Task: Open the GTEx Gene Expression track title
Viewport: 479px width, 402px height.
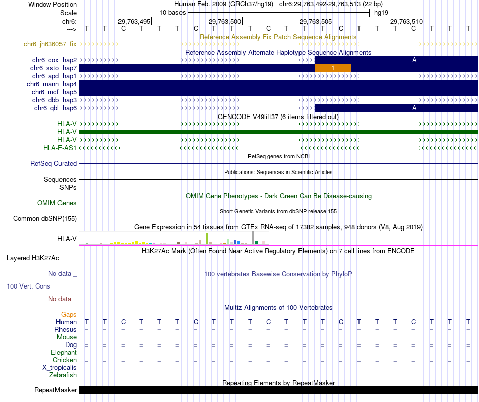Action: [x=278, y=227]
